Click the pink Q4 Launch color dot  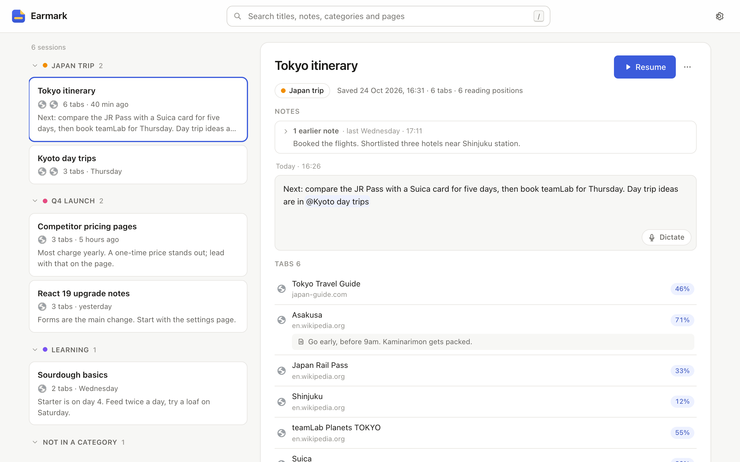45,201
